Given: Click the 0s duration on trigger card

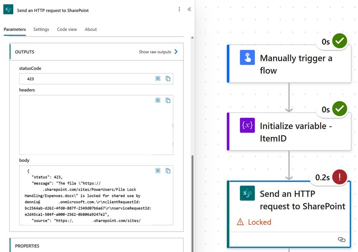Looking at the screenshot, I should coord(326,42).
